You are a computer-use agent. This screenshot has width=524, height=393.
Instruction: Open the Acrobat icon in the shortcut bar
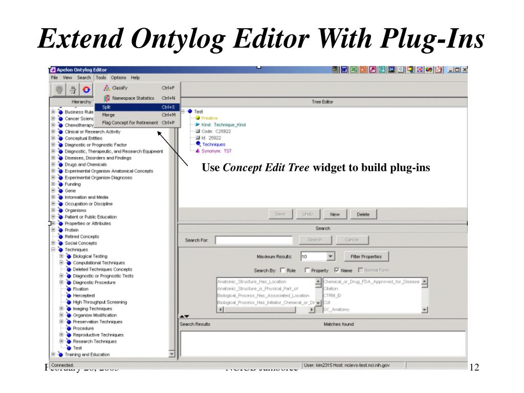tap(439, 70)
